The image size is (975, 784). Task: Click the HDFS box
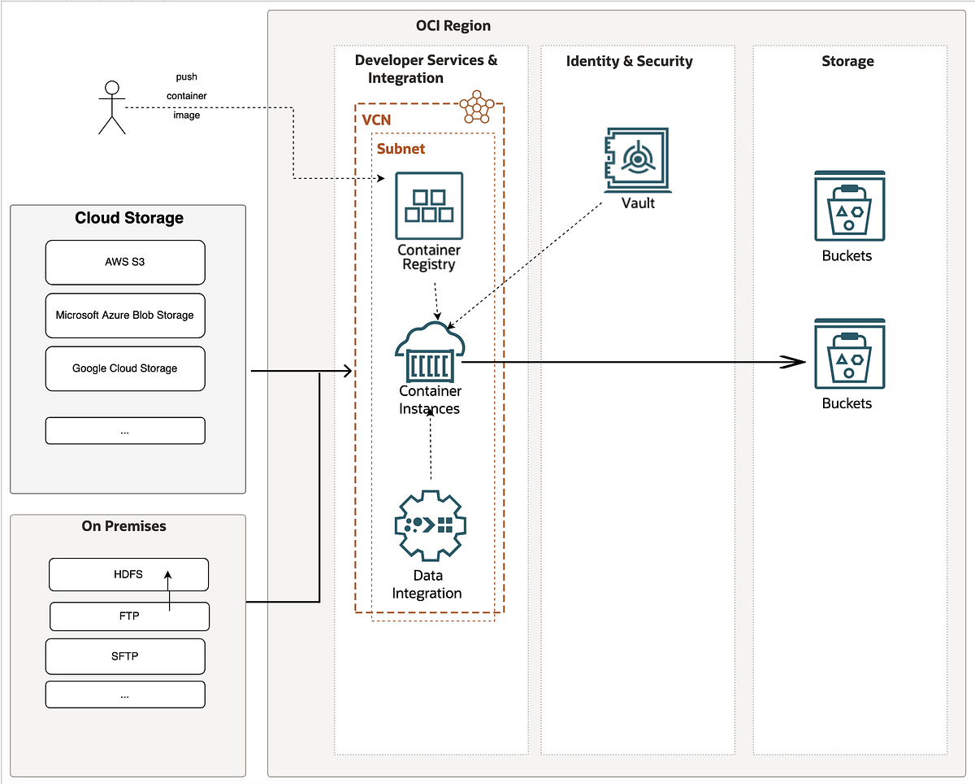(x=128, y=574)
